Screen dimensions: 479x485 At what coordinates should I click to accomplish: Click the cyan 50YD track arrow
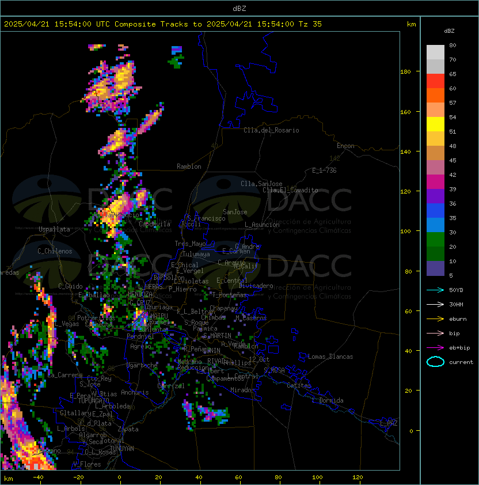point(435,290)
